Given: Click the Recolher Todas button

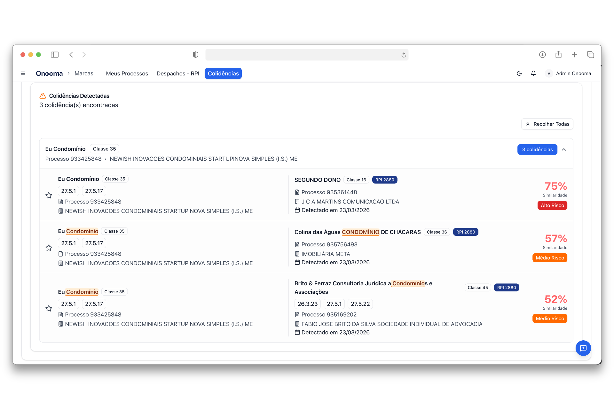Looking at the screenshot, I should click(547, 124).
